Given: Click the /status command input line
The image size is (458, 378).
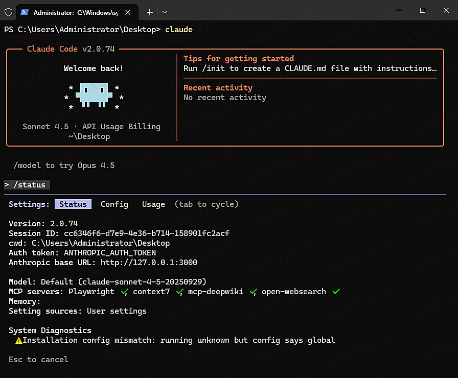Looking at the screenshot, I should [x=28, y=185].
